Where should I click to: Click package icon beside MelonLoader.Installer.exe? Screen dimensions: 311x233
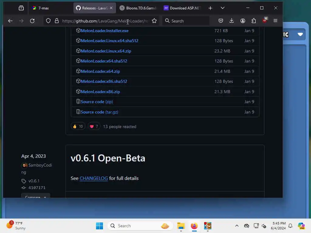[x=78, y=31]
